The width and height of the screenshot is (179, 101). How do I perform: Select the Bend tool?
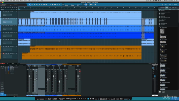click(x=44, y=5)
